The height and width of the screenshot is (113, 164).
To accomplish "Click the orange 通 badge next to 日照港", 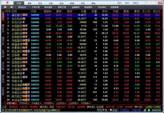I will pyautogui.click(x=24, y=55).
